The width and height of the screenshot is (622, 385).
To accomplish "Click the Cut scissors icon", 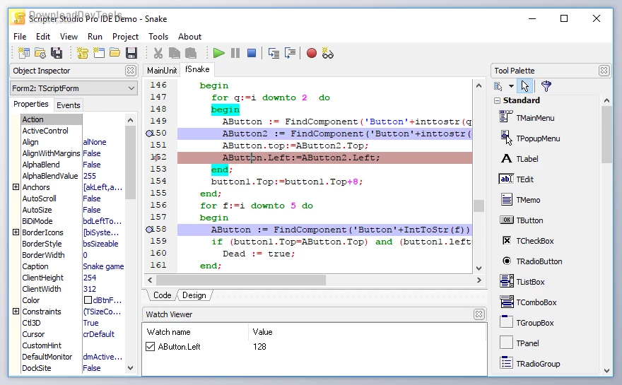I will pos(158,53).
